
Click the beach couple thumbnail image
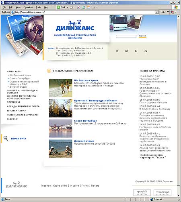pyautogui.click(x=61, y=88)
